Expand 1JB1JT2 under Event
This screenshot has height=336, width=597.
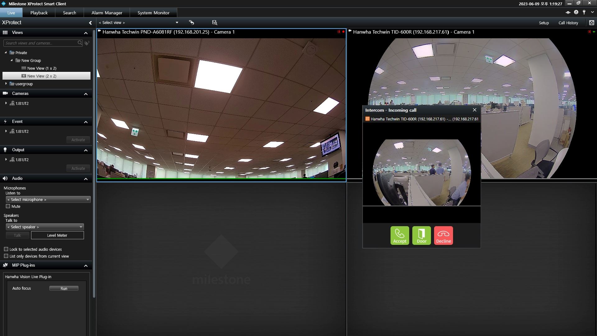[x=6, y=131]
